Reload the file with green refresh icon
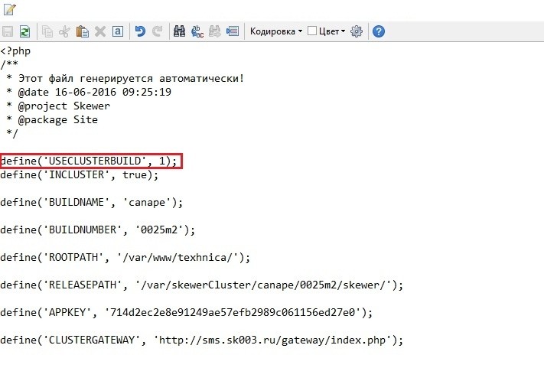 coord(24,31)
